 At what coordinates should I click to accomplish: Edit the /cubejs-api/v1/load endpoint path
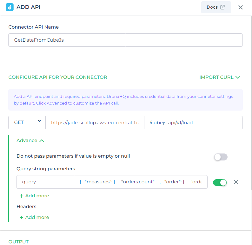[x=193, y=123]
